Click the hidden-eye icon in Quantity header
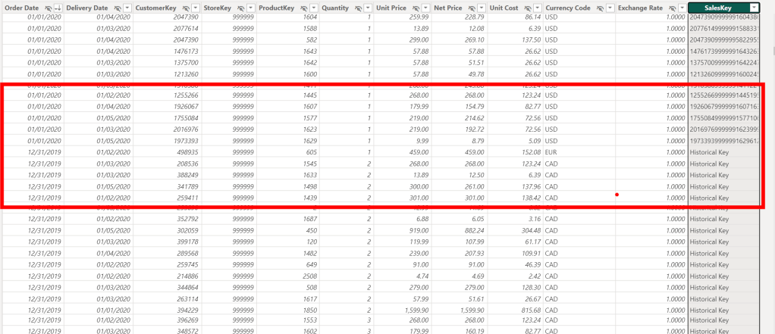The height and width of the screenshot is (334, 775). click(358, 8)
